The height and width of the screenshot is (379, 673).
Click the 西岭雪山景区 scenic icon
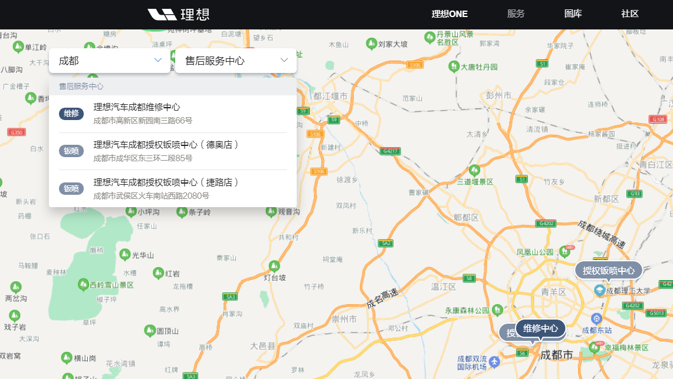pyautogui.click(x=83, y=284)
